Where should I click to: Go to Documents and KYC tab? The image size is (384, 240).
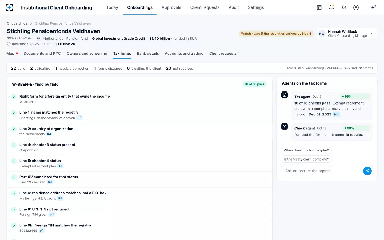point(42,53)
